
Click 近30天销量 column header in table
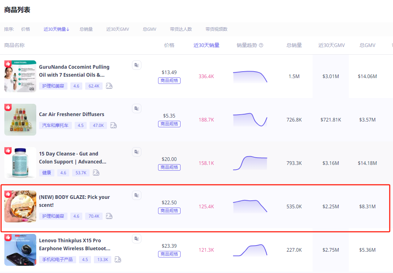click(206, 46)
